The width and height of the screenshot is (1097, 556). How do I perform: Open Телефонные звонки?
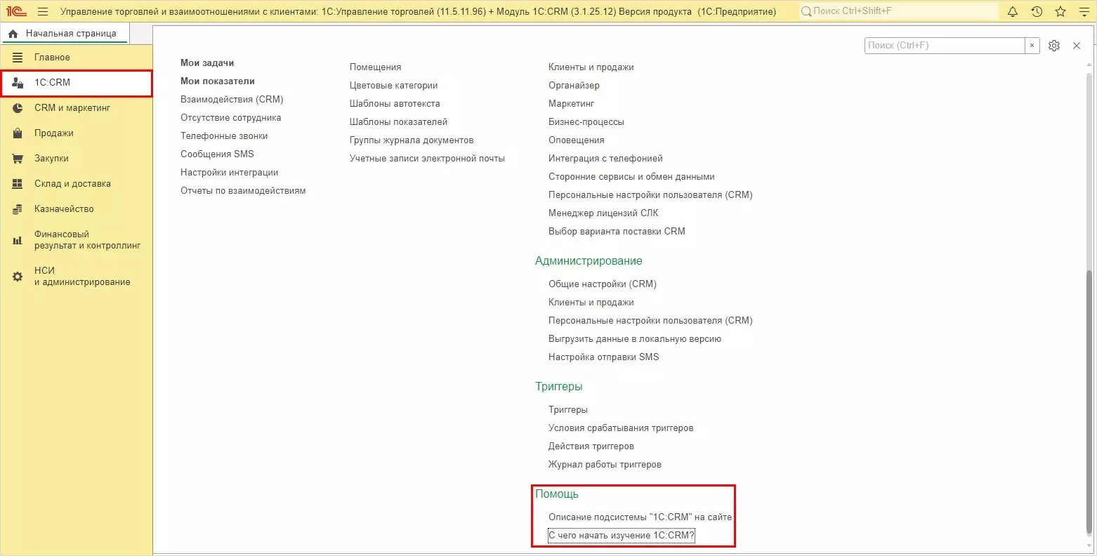click(224, 136)
